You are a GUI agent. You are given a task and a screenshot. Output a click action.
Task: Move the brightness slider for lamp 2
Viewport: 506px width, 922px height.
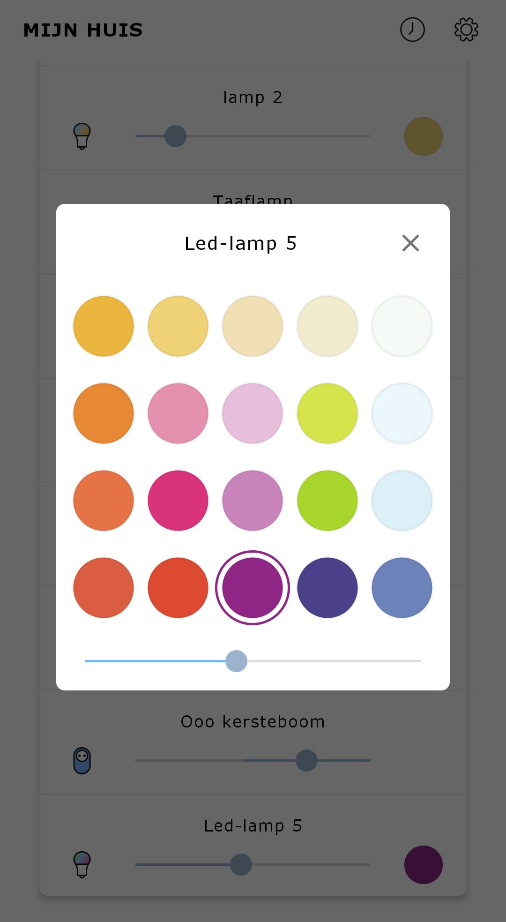click(x=174, y=136)
